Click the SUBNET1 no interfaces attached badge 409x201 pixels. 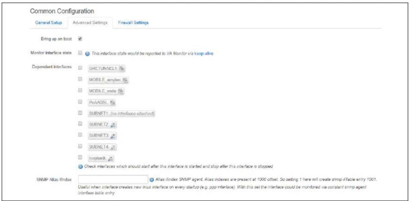tap(122, 114)
